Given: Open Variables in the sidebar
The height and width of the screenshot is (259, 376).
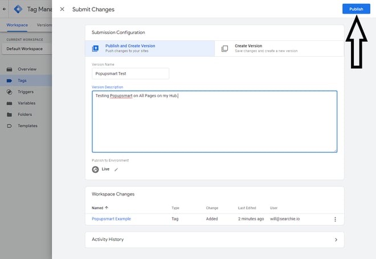Looking at the screenshot, I should 27,103.
